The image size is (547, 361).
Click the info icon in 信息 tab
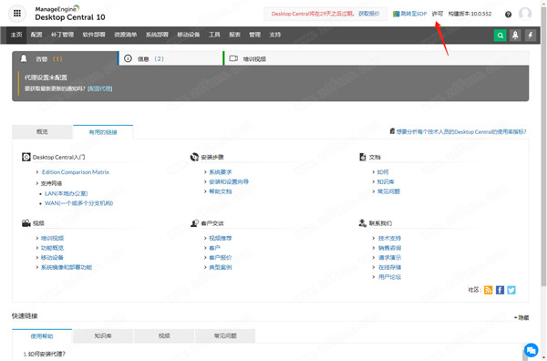(x=128, y=58)
